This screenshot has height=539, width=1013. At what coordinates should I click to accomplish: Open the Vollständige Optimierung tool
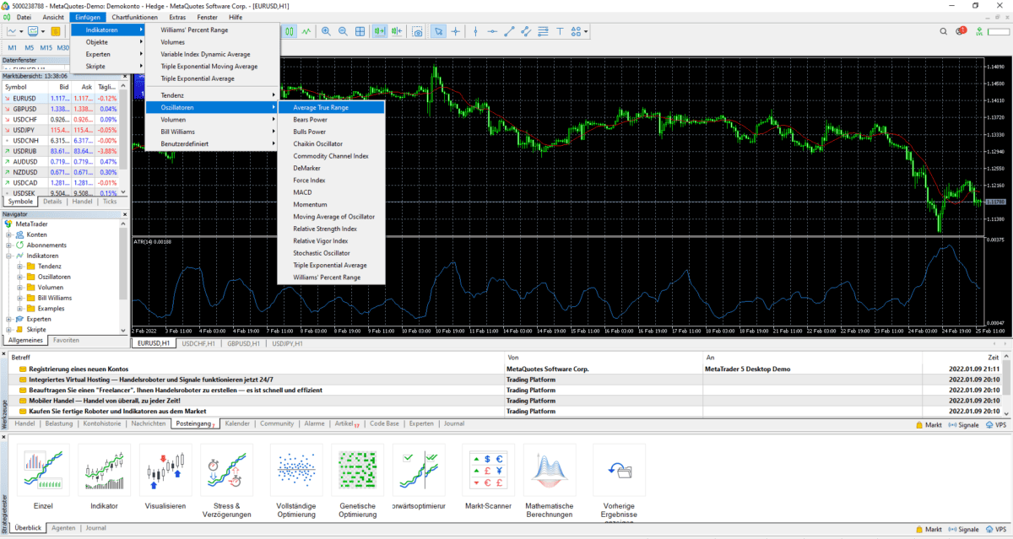pyautogui.click(x=296, y=470)
